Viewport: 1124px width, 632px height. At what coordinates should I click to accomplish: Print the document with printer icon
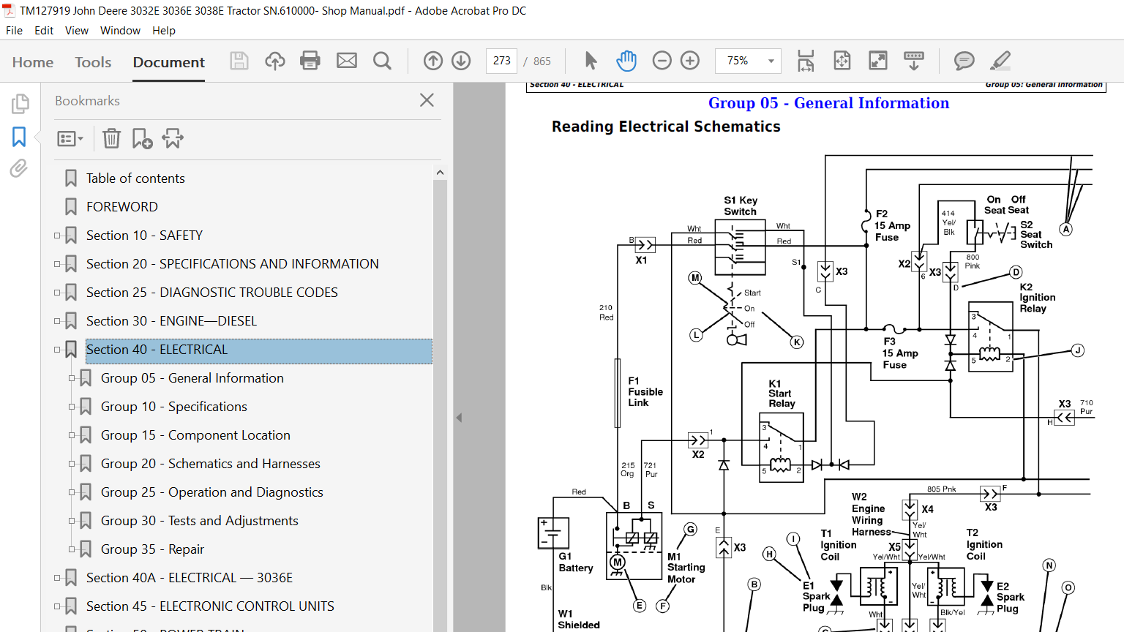[x=310, y=61]
